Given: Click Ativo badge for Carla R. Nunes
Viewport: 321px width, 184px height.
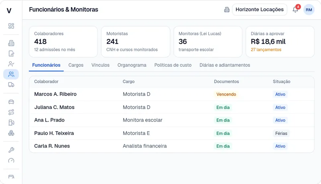Looking at the screenshot, I should (x=280, y=146).
